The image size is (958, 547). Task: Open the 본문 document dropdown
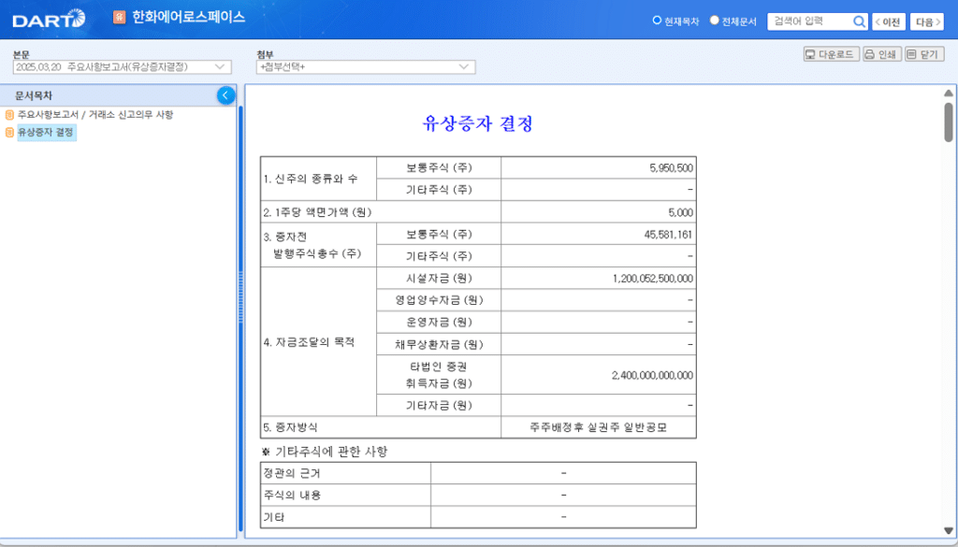coord(123,67)
